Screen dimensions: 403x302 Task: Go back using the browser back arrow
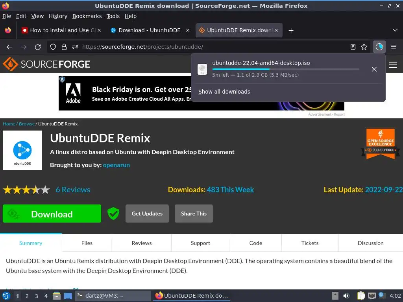pyautogui.click(x=9, y=47)
